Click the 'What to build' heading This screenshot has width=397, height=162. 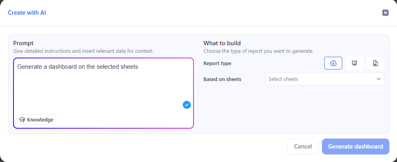tap(222, 43)
